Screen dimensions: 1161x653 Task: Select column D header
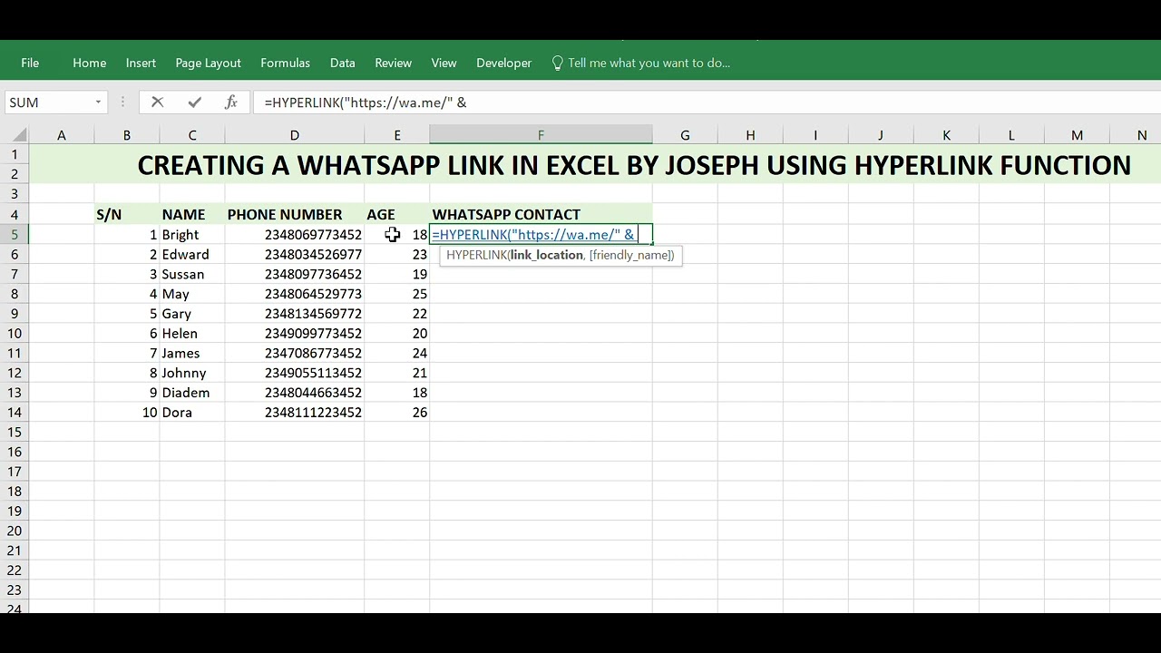click(294, 135)
